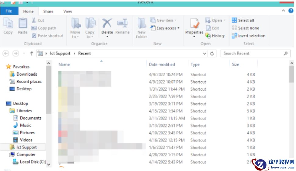Expand the address bar history dropdown

tap(204, 54)
